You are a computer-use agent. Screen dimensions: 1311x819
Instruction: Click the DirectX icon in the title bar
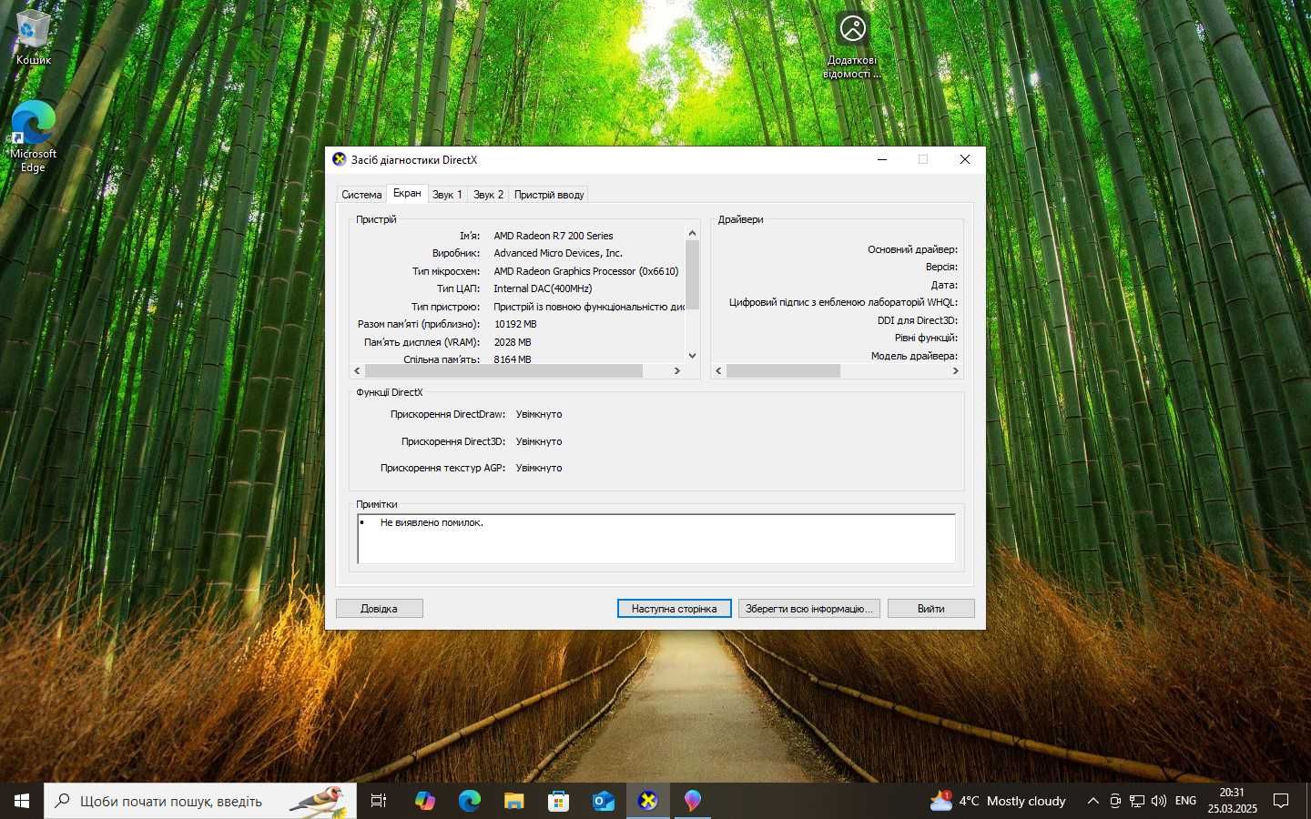pyautogui.click(x=340, y=159)
